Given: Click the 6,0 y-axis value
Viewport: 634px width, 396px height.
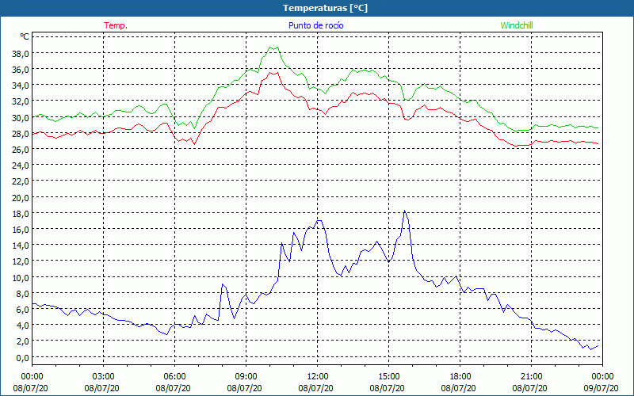Looking at the screenshot, I should [22, 310].
